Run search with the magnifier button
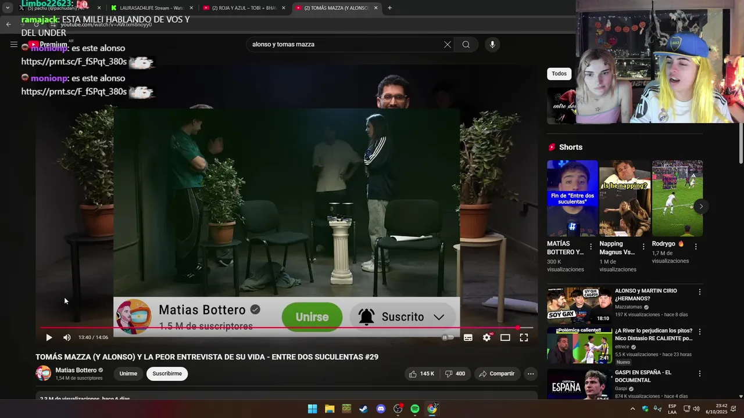 [466, 45]
